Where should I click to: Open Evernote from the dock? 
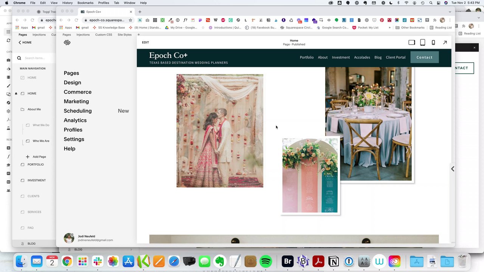[x=220, y=261]
